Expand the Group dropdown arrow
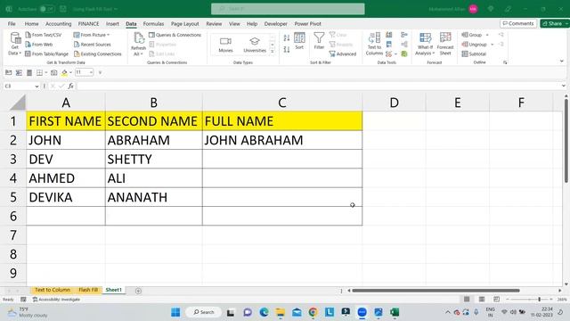The image size is (570, 321). [x=487, y=35]
